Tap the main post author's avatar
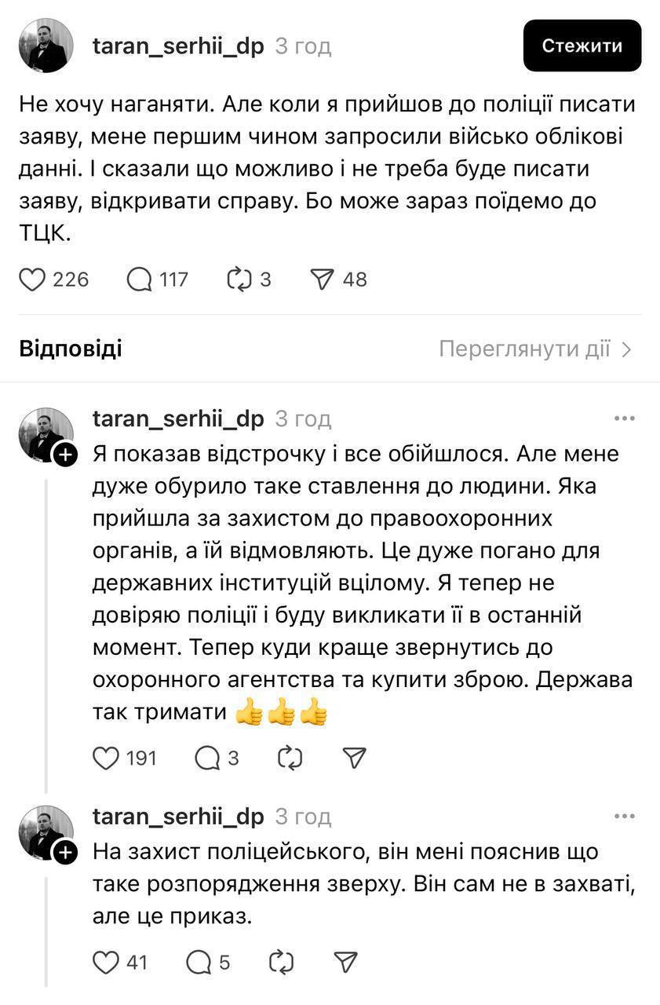 (x=46, y=46)
